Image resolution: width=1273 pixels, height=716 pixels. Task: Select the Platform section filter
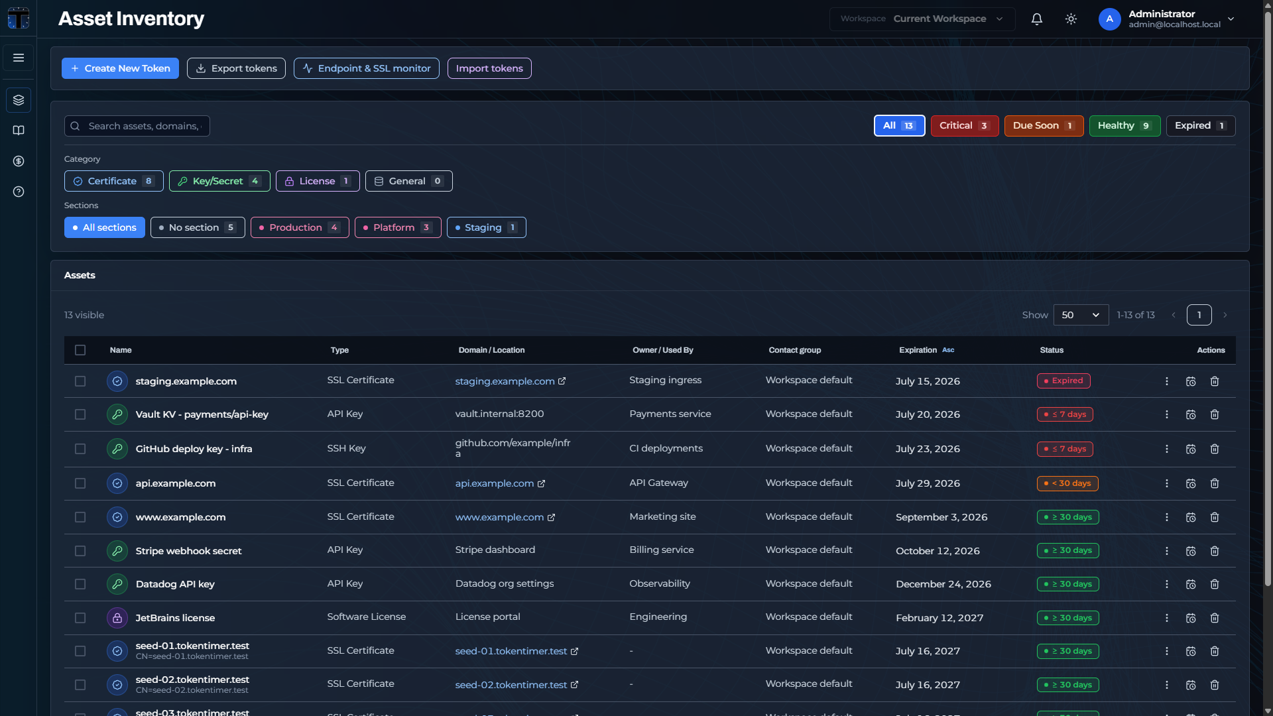click(398, 227)
